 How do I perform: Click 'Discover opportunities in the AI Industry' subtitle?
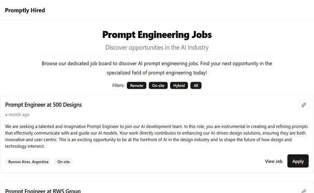pos(157,47)
